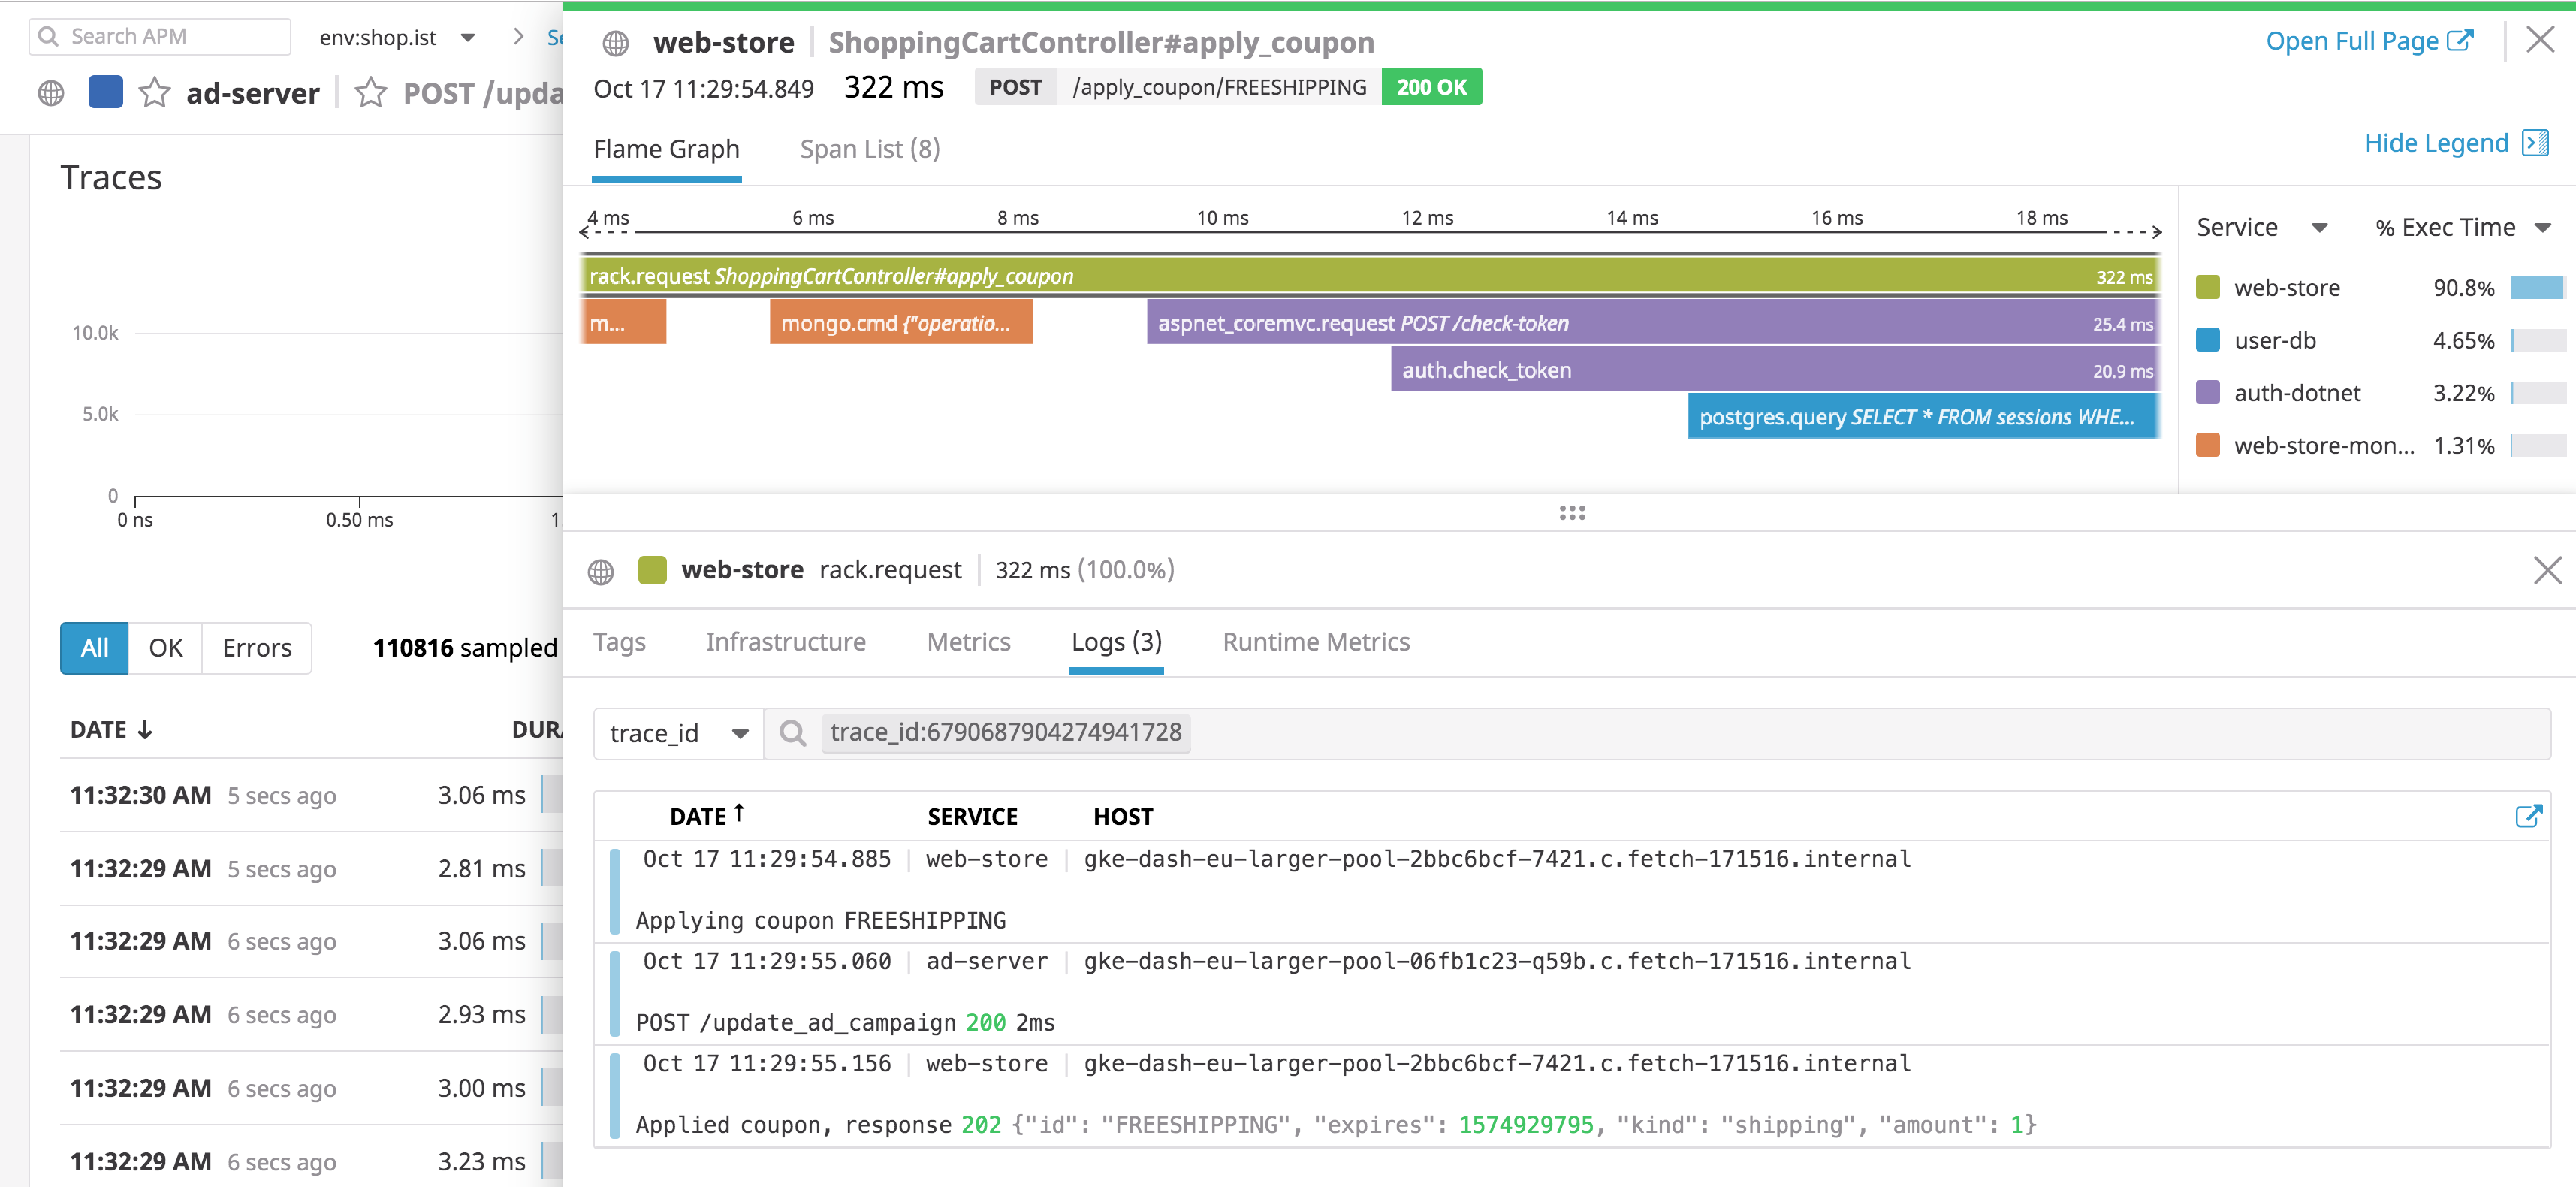This screenshot has height=1187, width=2576.
Task: Click the drag handle dots between trace panels
Action: click(1572, 512)
